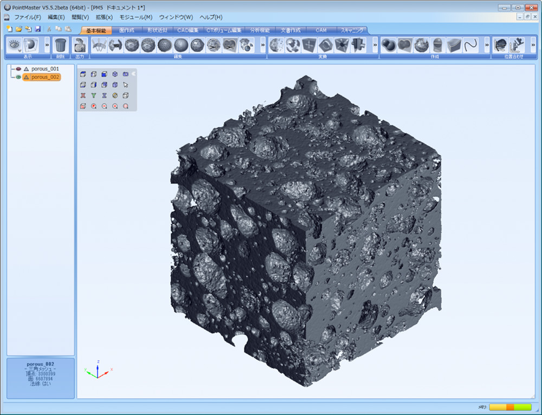Click the open folder icon
Image resolution: width=542 pixels, height=415 pixels.
(18, 29)
